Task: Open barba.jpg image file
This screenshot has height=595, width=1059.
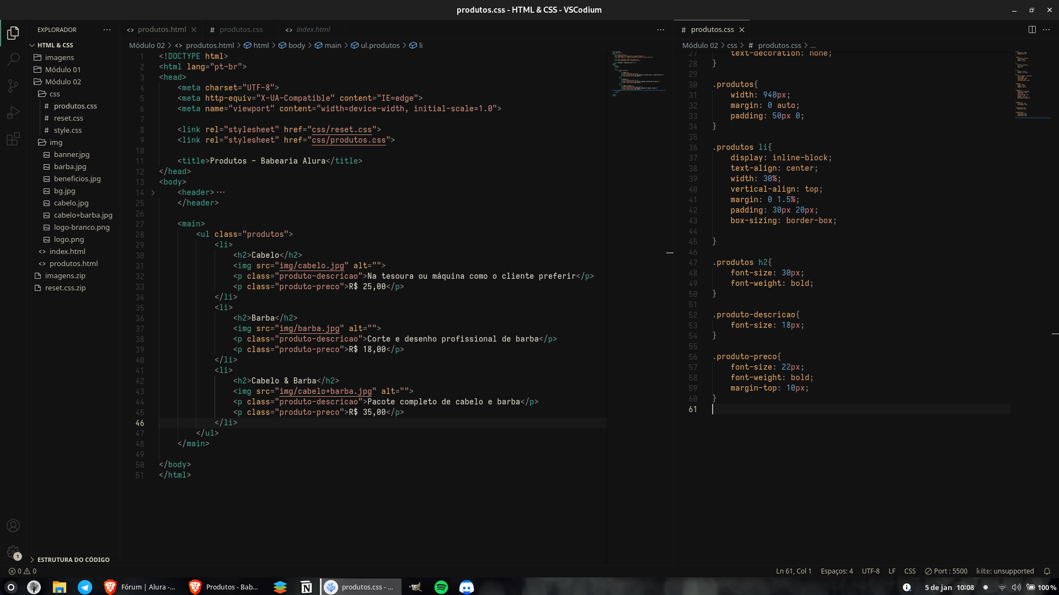Action: click(70, 166)
